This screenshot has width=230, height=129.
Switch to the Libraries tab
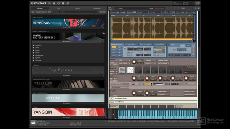[x=40, y=8]
